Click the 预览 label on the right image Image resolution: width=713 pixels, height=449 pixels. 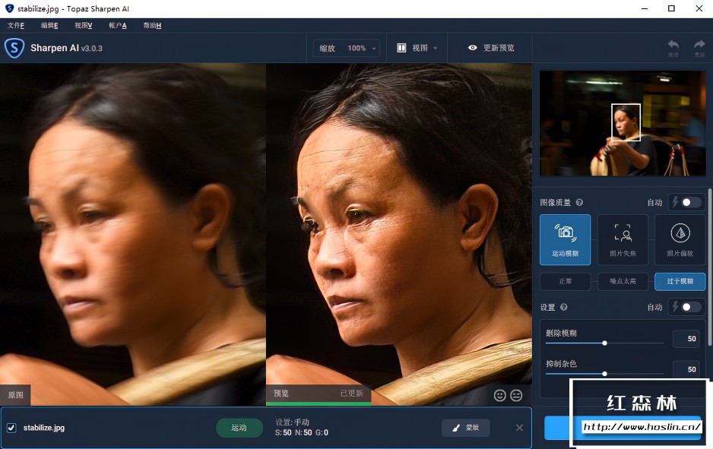tap(281, 393)
